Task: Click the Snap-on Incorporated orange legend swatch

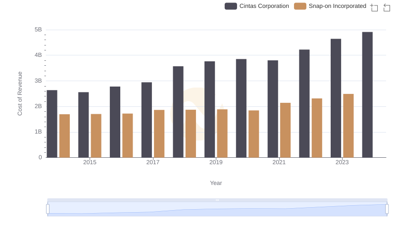Action: pyautogui.click(x=300, y=6)
